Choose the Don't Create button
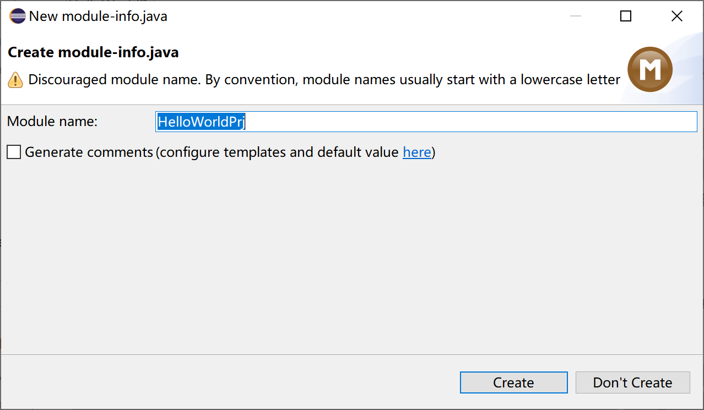This screenshot has height=410, width=704. (632, 382)
